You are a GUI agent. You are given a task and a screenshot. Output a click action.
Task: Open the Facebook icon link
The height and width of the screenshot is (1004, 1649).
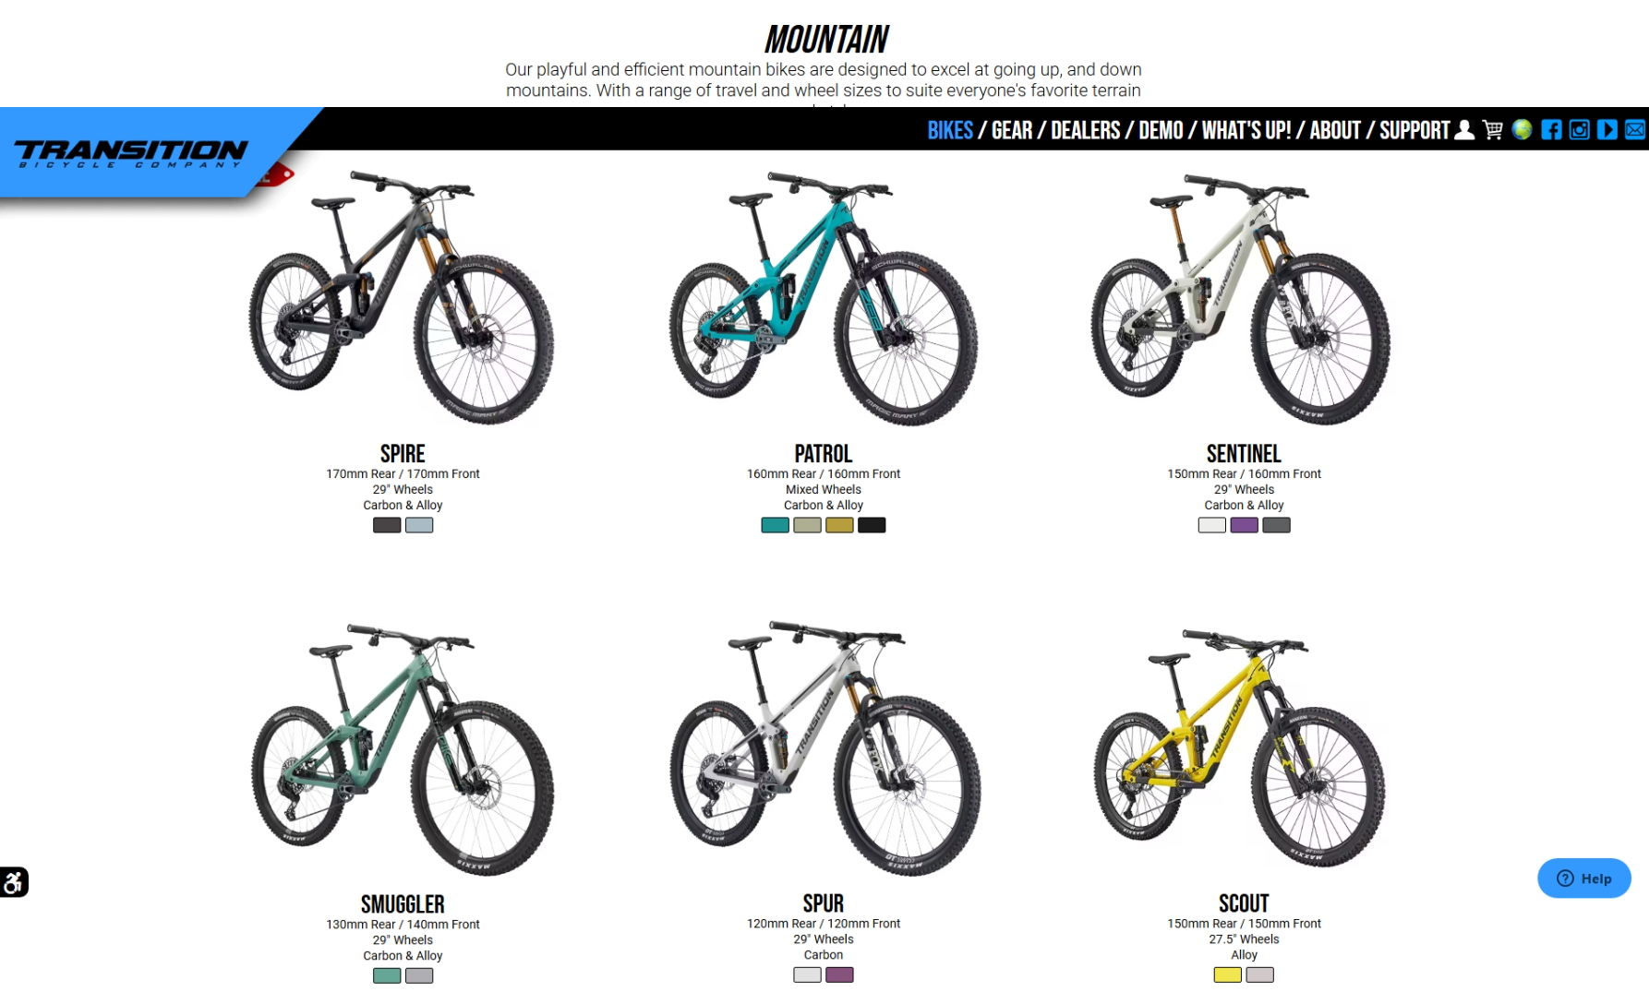(x=1551, y=130)
